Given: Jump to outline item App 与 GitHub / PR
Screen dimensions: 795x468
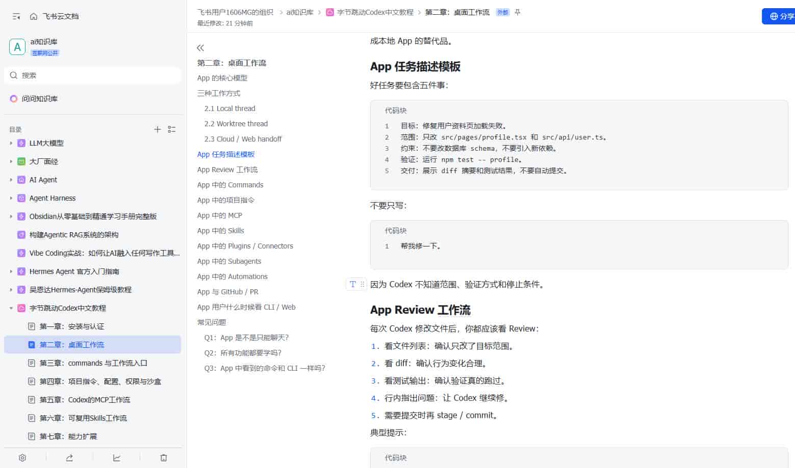Looking at the screenshot, I should coord(228,292).
